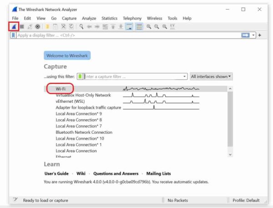Screen dimensions: 273x208
Task: Open the capture filter history dropdown arrow
Action: (x=184, y=76)
